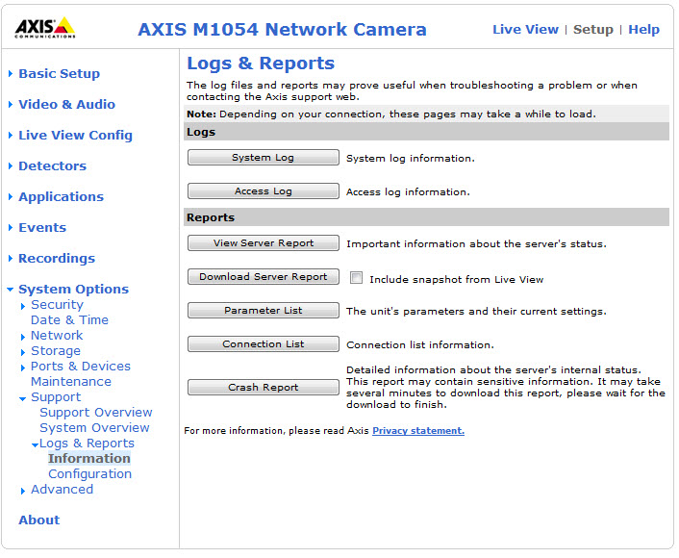This screenshot has height=558, width=679.
Task: Enable Include snapshot from Live View
Action: (x=357, y=278)
